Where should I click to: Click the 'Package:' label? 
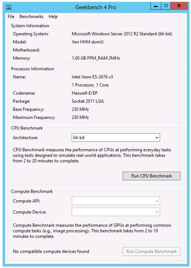point(21,101)
